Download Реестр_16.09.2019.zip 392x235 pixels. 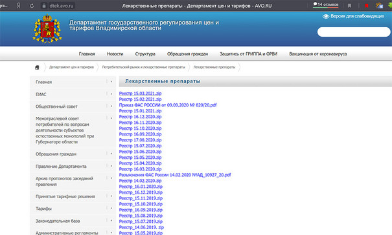coord(141,210)
